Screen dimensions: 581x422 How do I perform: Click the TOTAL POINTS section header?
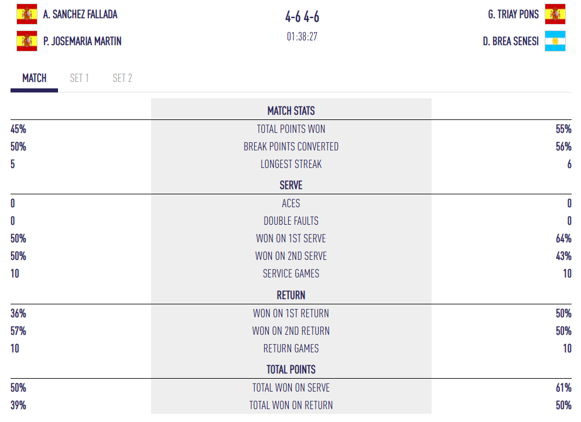(291, 369)
